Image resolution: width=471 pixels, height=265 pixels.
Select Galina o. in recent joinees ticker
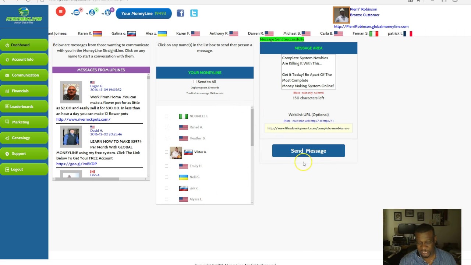pyautogui.click(x=124, y=33)
